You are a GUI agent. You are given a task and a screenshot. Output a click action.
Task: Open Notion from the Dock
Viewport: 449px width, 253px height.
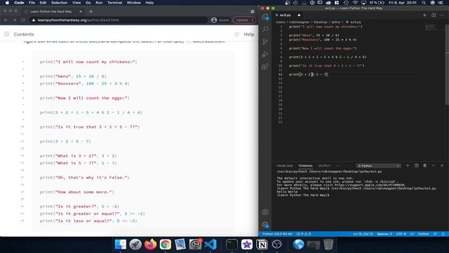262,245
